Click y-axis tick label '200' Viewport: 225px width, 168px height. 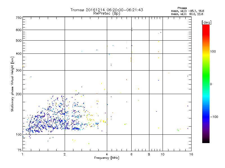tap(19, 94)
